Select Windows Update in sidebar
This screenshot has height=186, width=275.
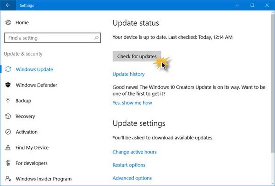tap(34, 69)
